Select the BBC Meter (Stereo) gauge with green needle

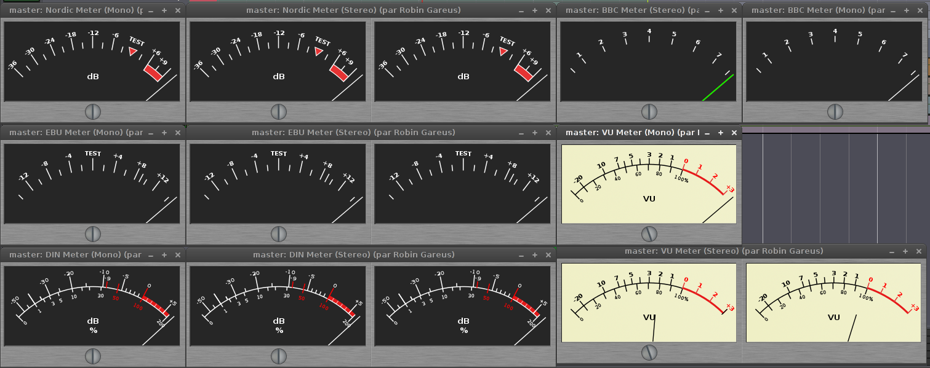click(649, 61)
